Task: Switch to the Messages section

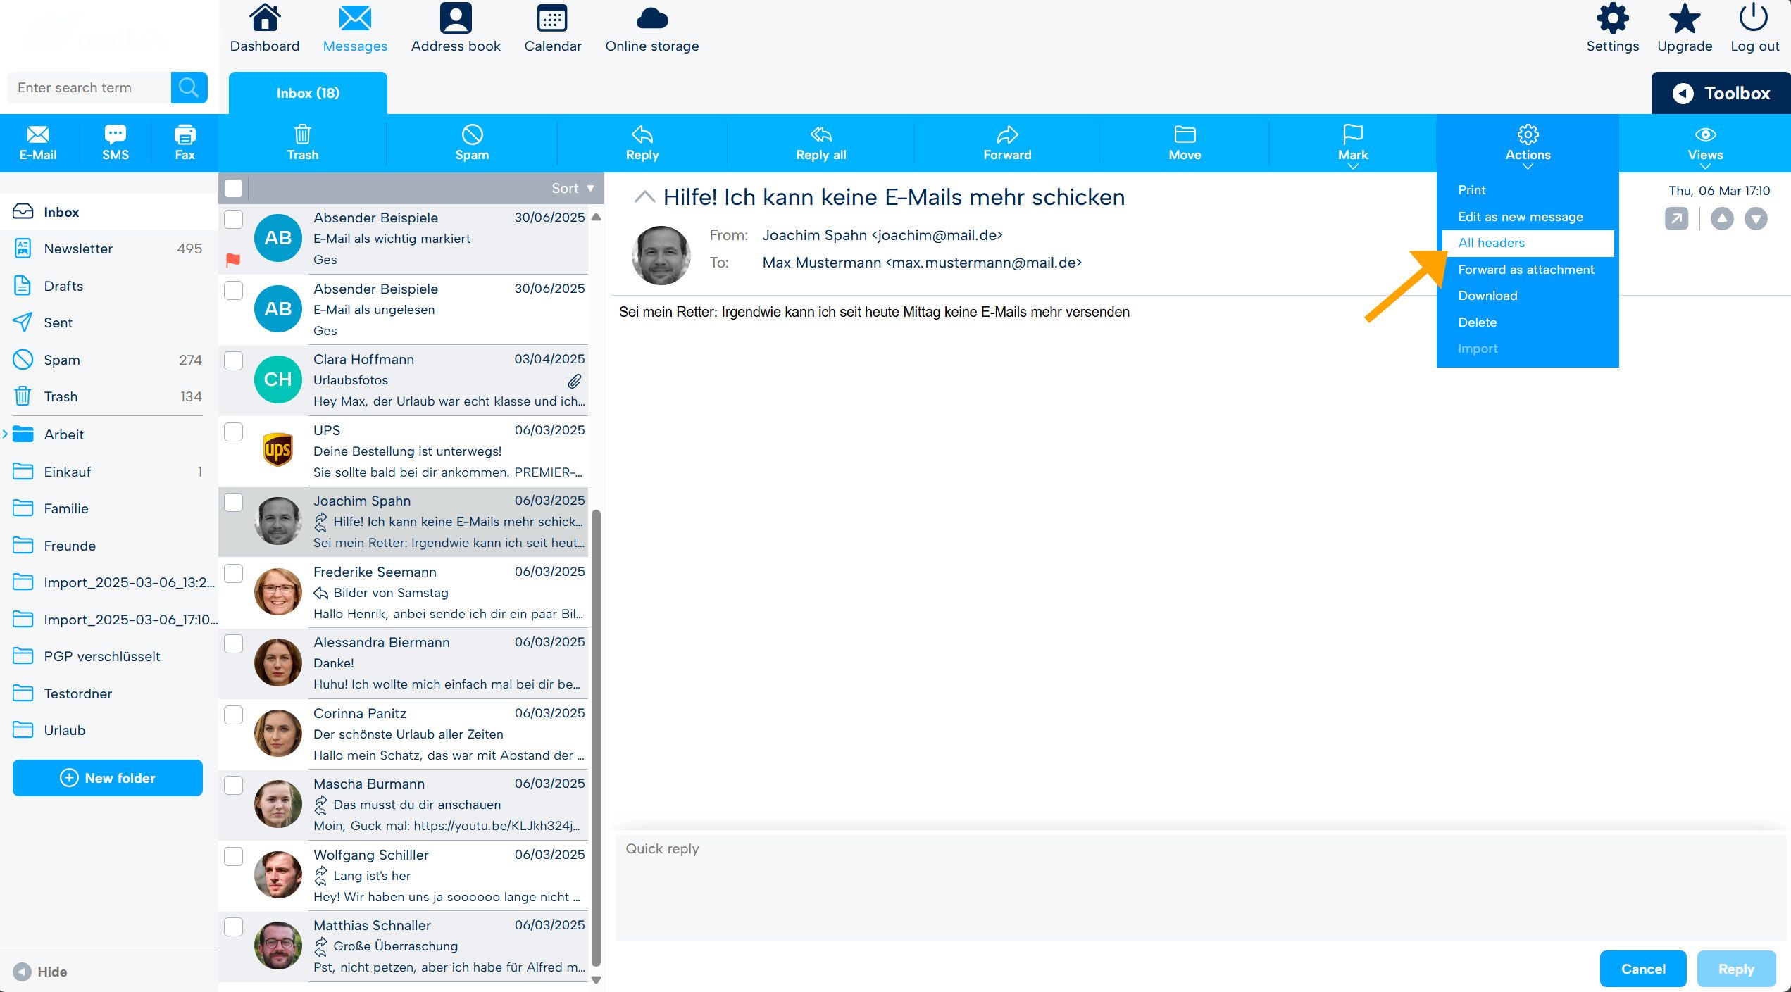Action: [x=355, y=28]
